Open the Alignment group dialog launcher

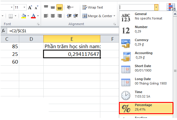115,24
